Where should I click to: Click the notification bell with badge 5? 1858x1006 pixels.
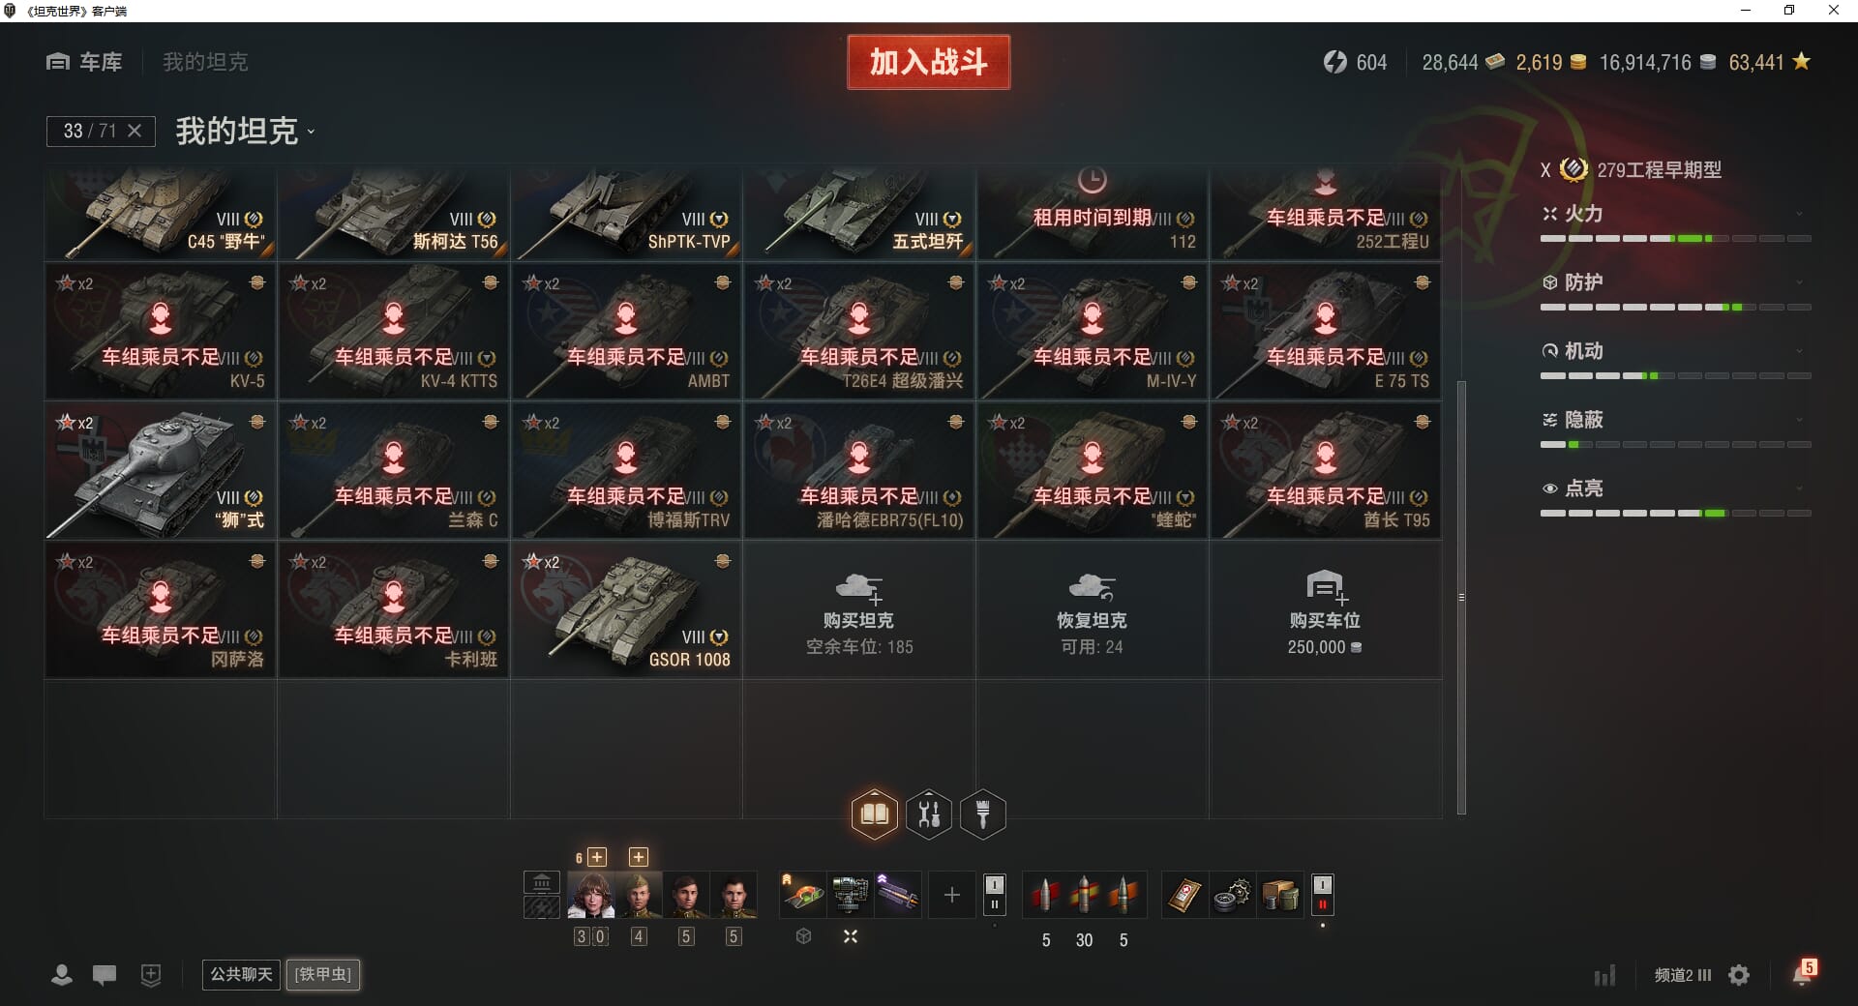coord(1803,973)
